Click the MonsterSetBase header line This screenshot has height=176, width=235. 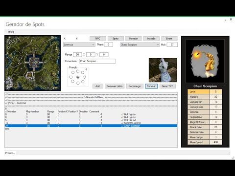coord(91,97)
